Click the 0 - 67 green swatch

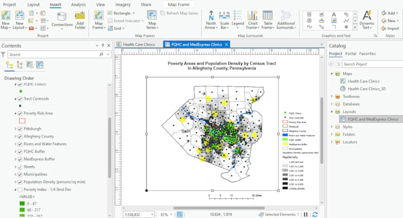click(x=22, y=204)
